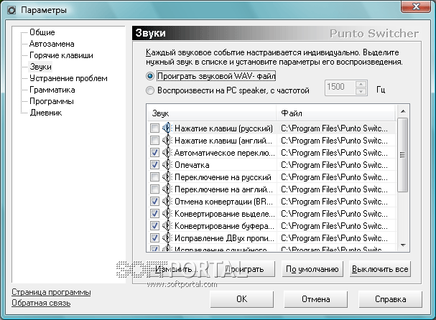Click file path in Нажатие клавиш (русский) row
Screen dimensions: 436x320
click(x=334, y=128)
